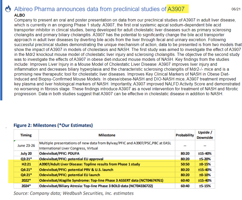Click the Wedbush Securities source line
This screenshot has width=242, height=200.
[x=74, y=193]
